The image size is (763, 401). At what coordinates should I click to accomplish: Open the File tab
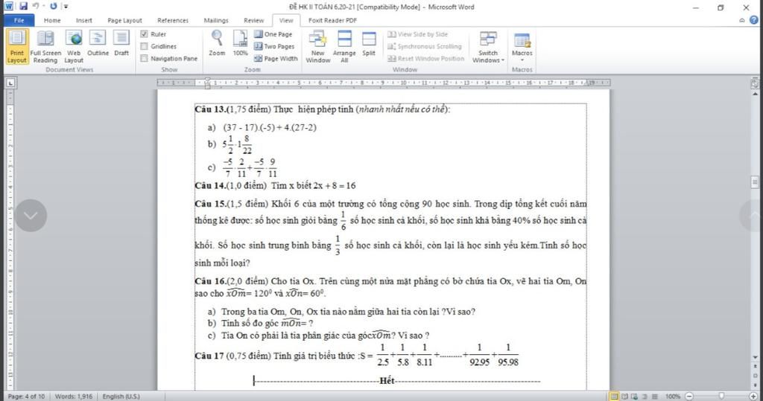pyautogui.click(x=19, y=20)
